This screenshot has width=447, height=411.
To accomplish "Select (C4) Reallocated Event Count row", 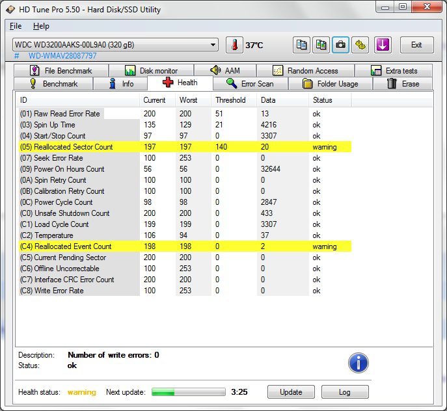I will point(185,246).
